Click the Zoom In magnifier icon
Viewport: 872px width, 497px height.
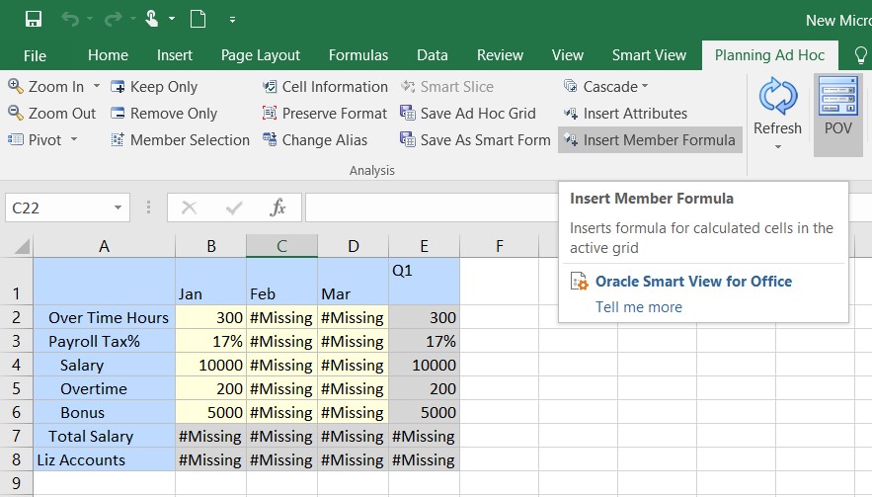tap(16, 87)
